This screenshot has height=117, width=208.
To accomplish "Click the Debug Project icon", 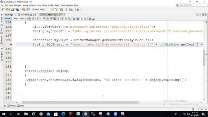I will pyautogui.click(x=71, y=9).
